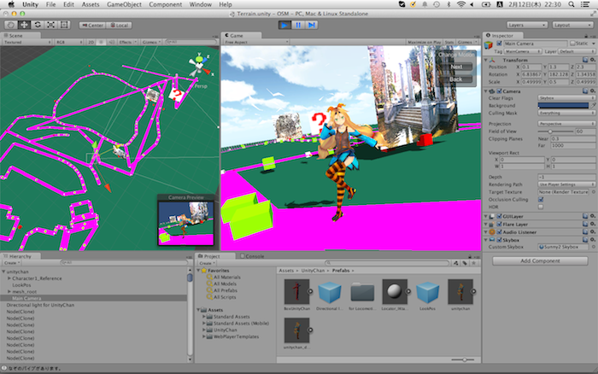Toggle scene lighting sun icon
The image size is (598, 374).
[101, 42]
